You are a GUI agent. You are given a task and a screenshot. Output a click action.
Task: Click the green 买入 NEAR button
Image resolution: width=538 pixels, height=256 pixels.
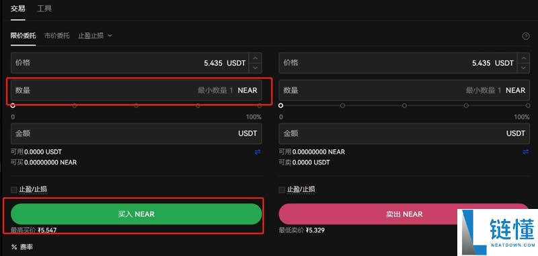click(x=137, y=214)
